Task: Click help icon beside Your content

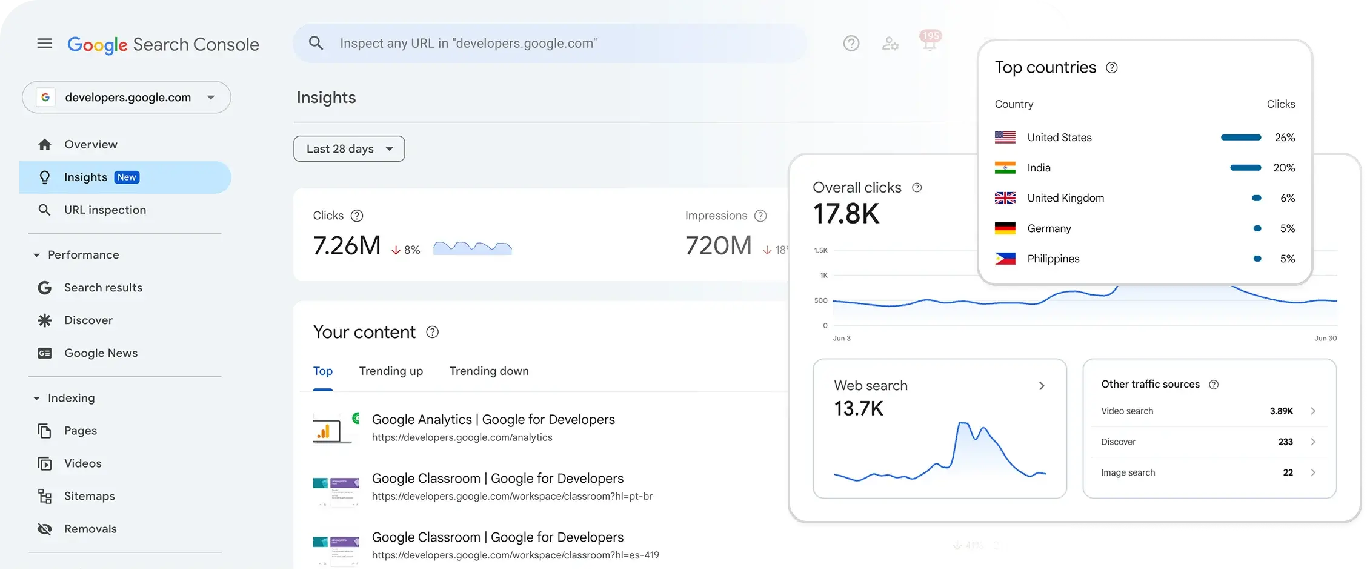Action: click(432, 332)
